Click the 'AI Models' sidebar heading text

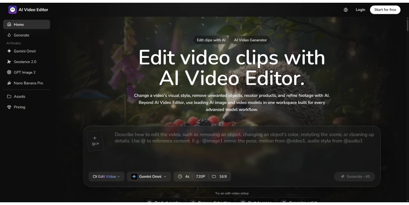point(14,43)
